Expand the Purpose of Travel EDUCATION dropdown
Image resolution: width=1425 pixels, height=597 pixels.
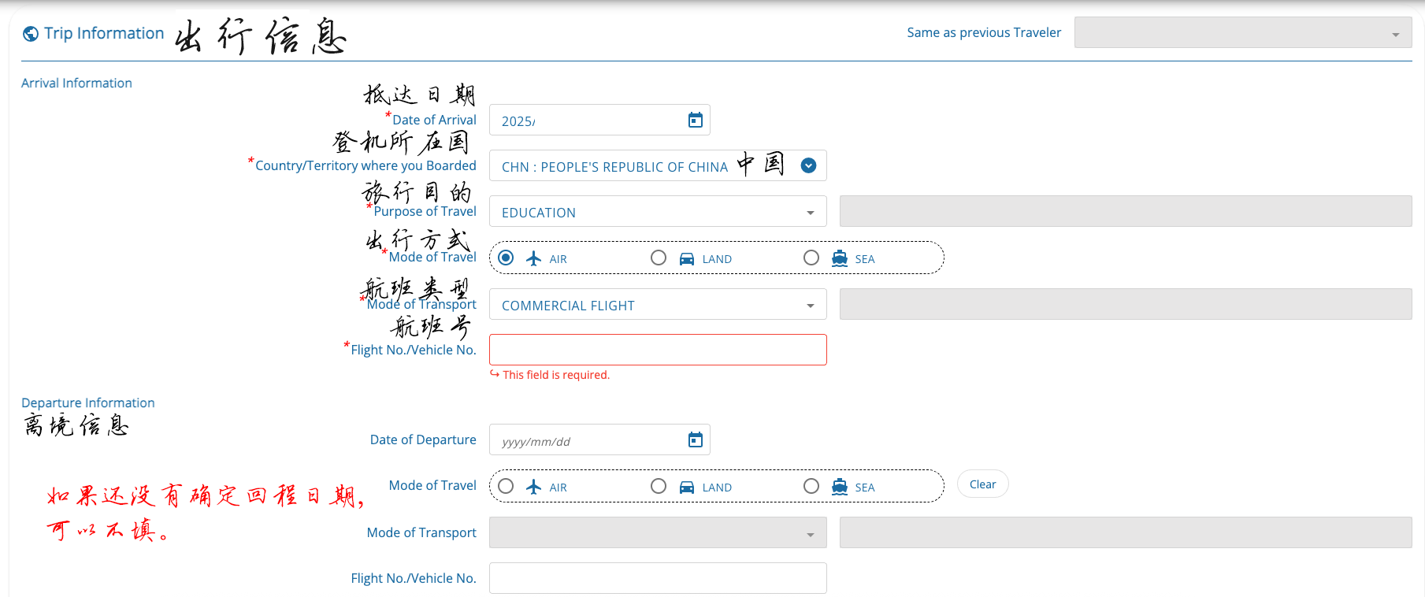[x=810, y=213]
